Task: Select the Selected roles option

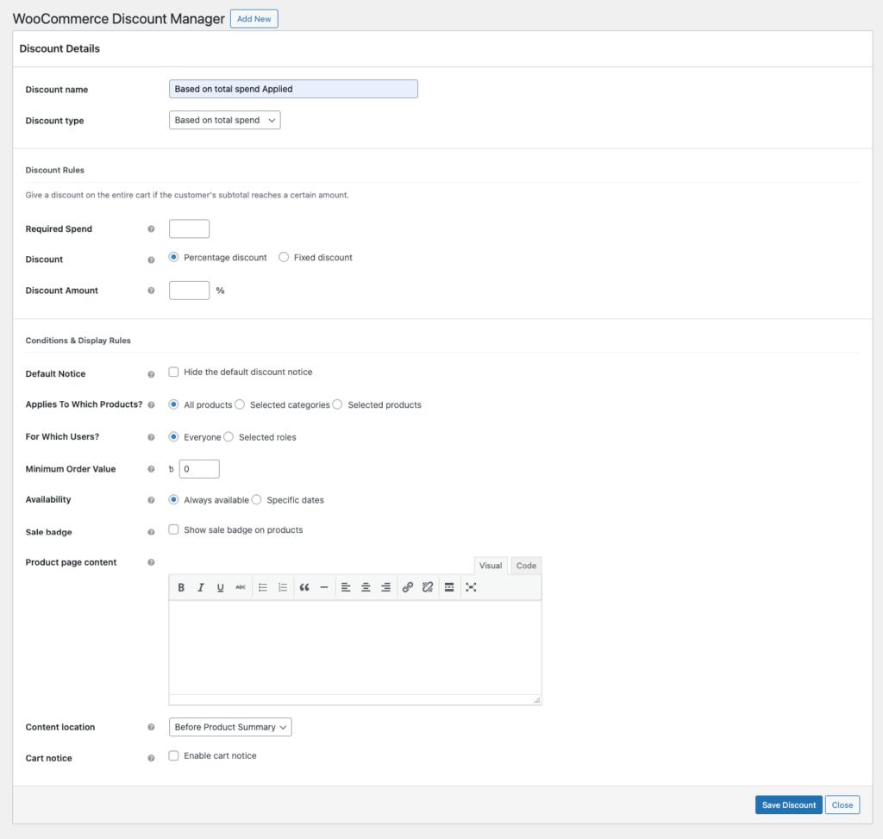Action: tap(229, 437)
